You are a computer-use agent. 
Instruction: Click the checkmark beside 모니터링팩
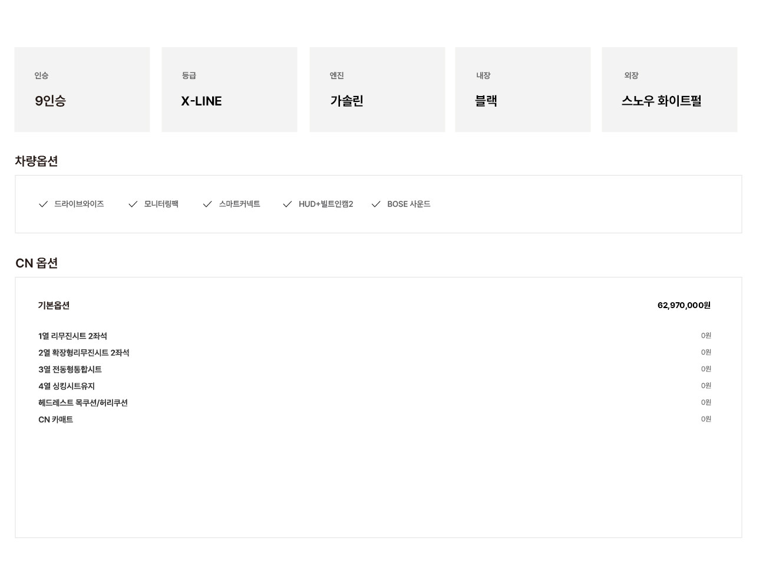pos(133,204)
